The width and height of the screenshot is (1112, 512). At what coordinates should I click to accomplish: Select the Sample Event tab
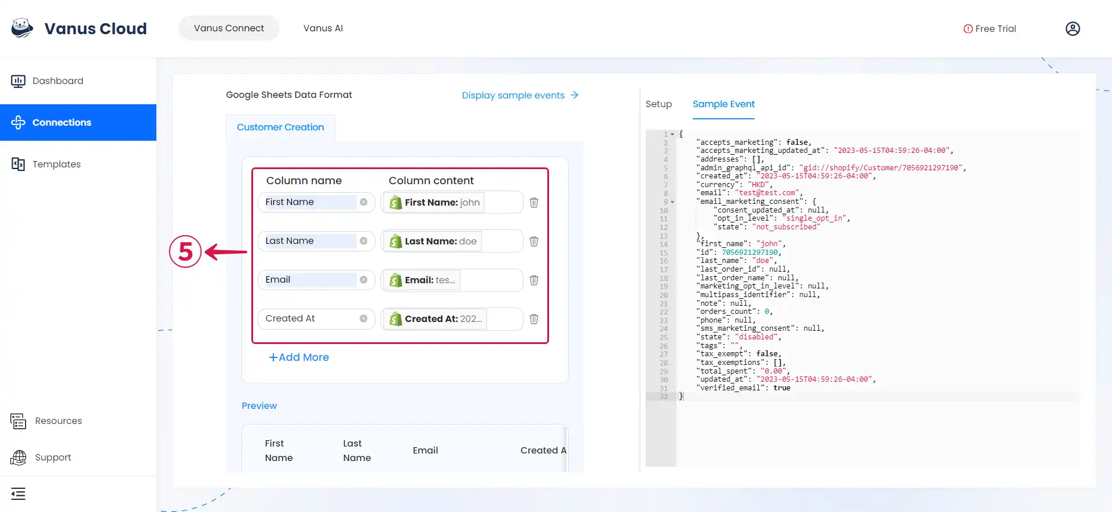click(x=723, y=104)
